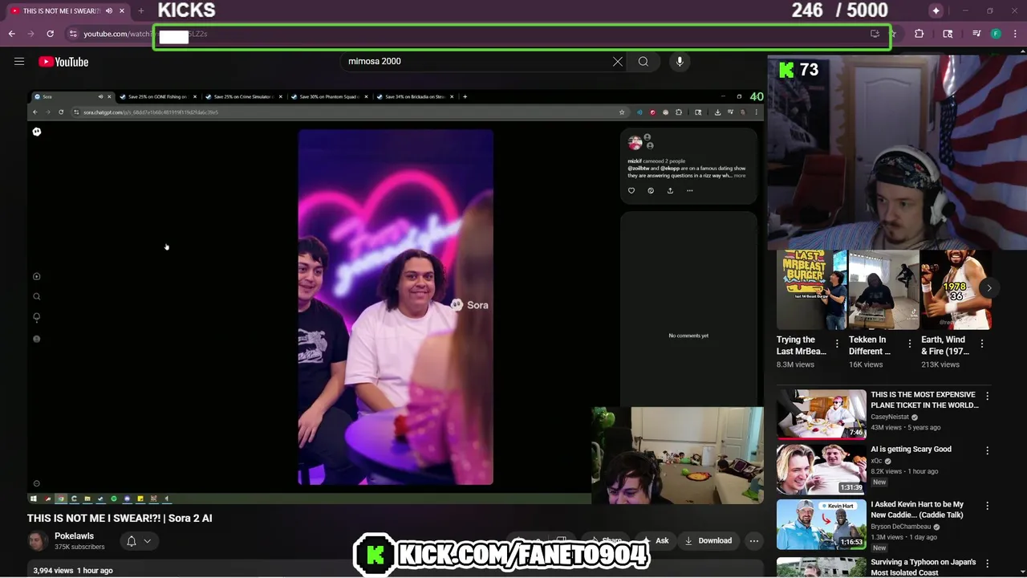Open the browser Extensions puzzle icon
Screen dimensions: 1027x578
919,34
